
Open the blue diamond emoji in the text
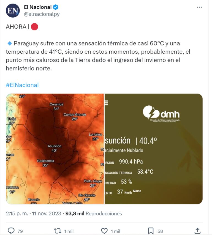10,43
